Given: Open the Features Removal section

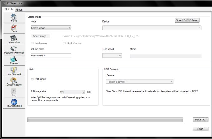Looking at the screenshot, I should point(14,50).
